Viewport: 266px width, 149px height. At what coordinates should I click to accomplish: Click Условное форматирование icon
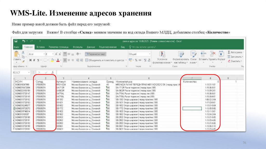(x=162, y=54)
